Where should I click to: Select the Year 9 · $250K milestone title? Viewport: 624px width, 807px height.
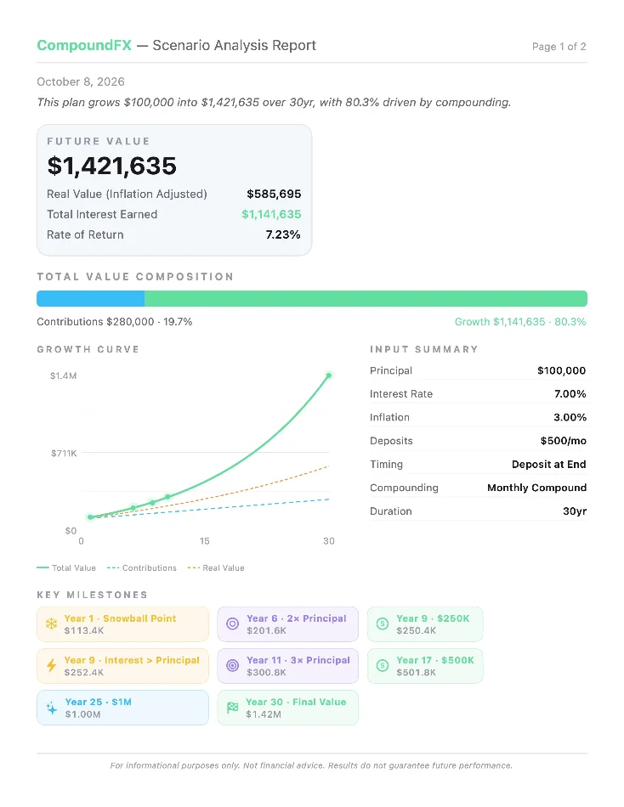[x=433, y=618]
